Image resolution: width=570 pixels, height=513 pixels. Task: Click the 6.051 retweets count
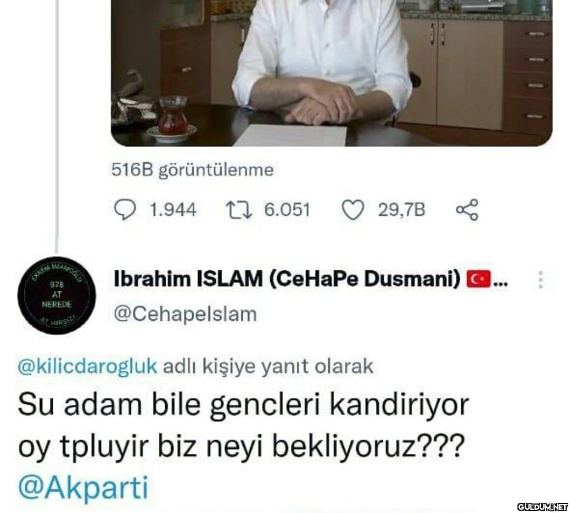[x=287, y=211]
